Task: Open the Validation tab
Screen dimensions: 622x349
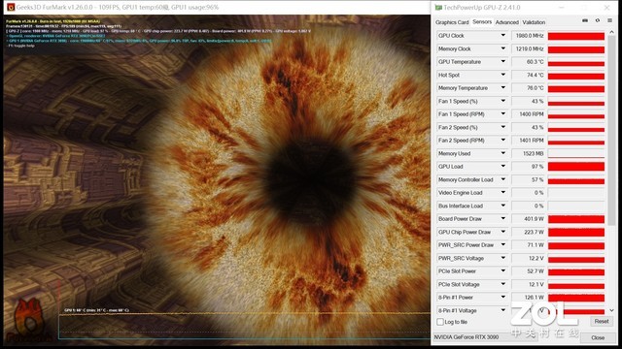Action: [534, 22]
